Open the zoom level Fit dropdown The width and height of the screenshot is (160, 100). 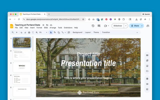43,32
